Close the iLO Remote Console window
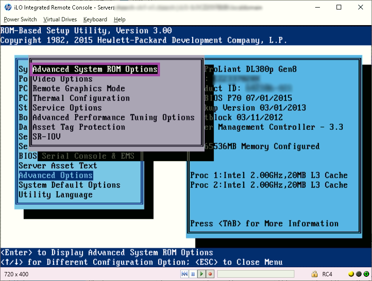Viewport: 372px width, 281px height. [x=360, y=7]
